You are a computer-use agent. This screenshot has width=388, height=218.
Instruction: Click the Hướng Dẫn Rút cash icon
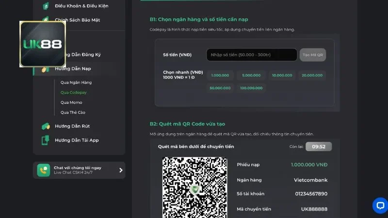tap(46, 126)
